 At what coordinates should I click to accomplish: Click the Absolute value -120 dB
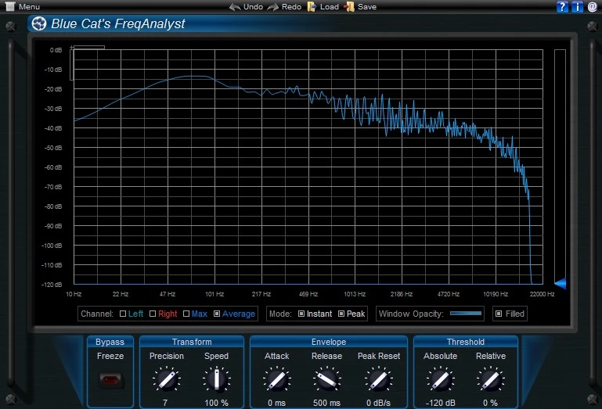[441, 403]
